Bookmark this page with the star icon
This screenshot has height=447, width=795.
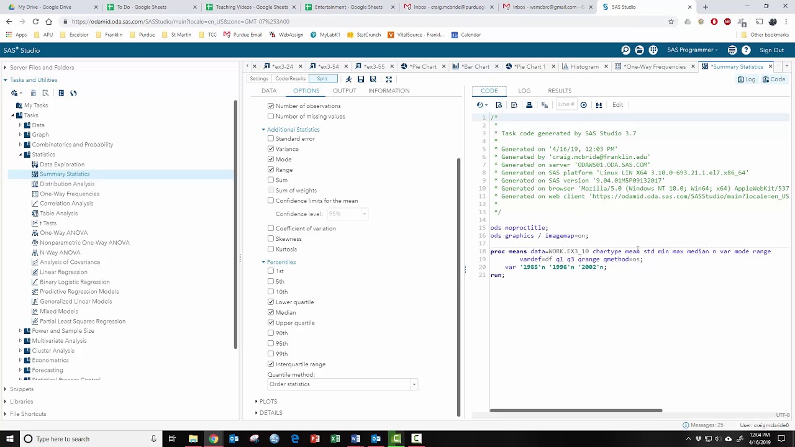pyautogui.click(x=671, y=21)
